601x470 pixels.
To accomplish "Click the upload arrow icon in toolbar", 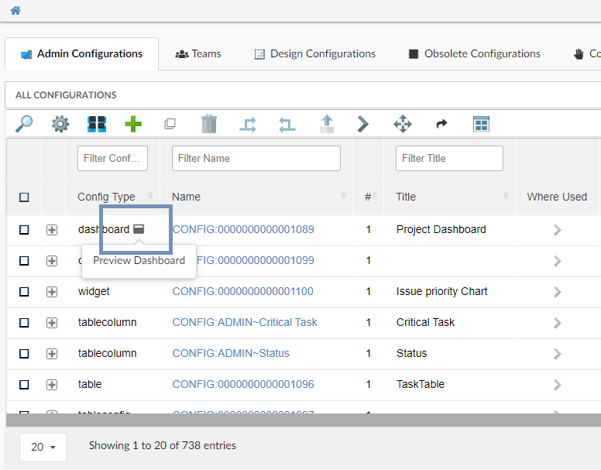I will tap(327, 124).
